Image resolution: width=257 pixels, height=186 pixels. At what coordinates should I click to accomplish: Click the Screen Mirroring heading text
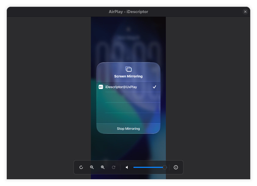point(128,76)
